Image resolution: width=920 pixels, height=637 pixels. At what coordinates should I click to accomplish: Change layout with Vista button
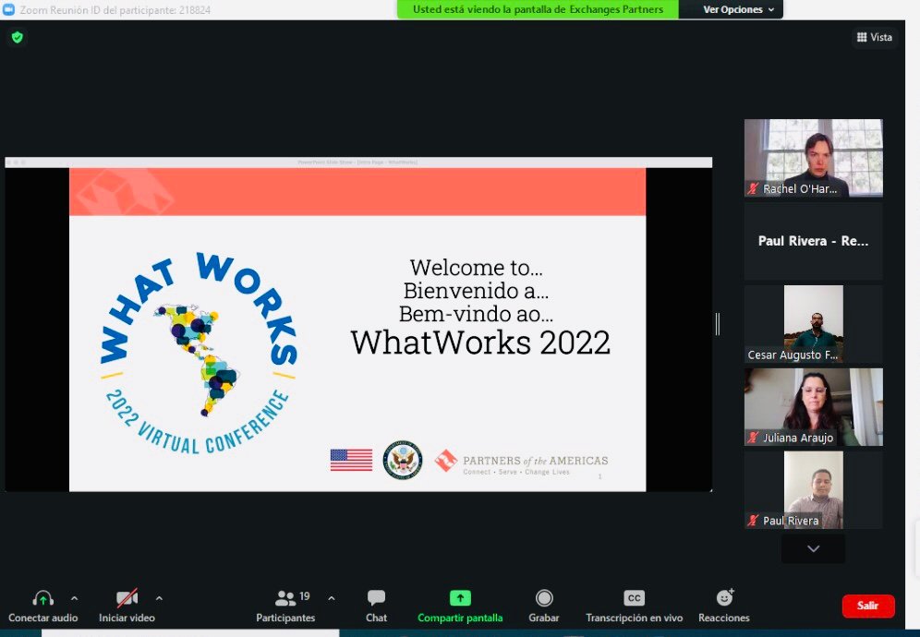click(x=874, y=37)
